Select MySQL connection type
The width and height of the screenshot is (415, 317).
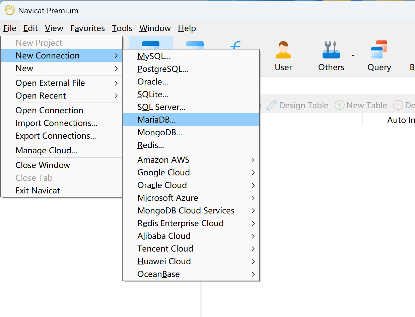pyautogui.click(x=191, y=56)
